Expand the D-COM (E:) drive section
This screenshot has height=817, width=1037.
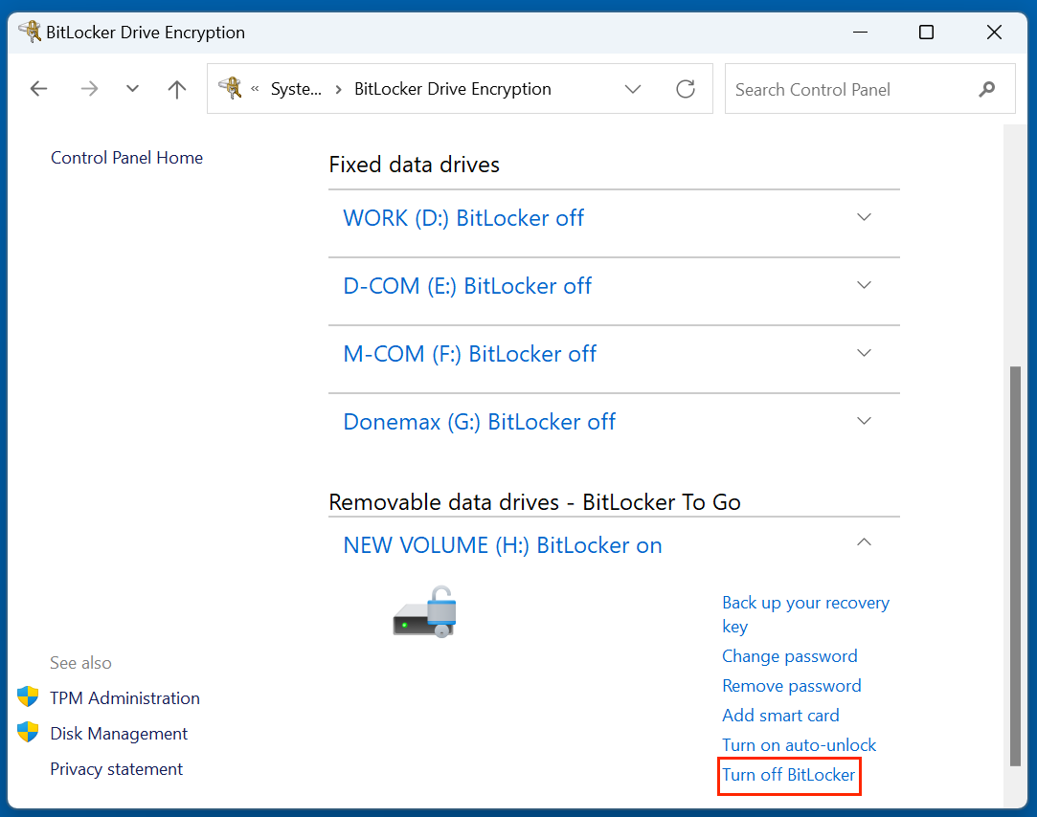pos(864,285)
